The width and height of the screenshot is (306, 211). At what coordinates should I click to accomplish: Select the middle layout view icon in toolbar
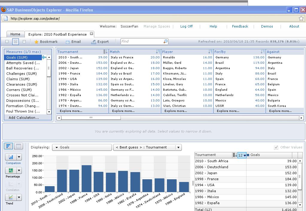[x=16, y=42]
